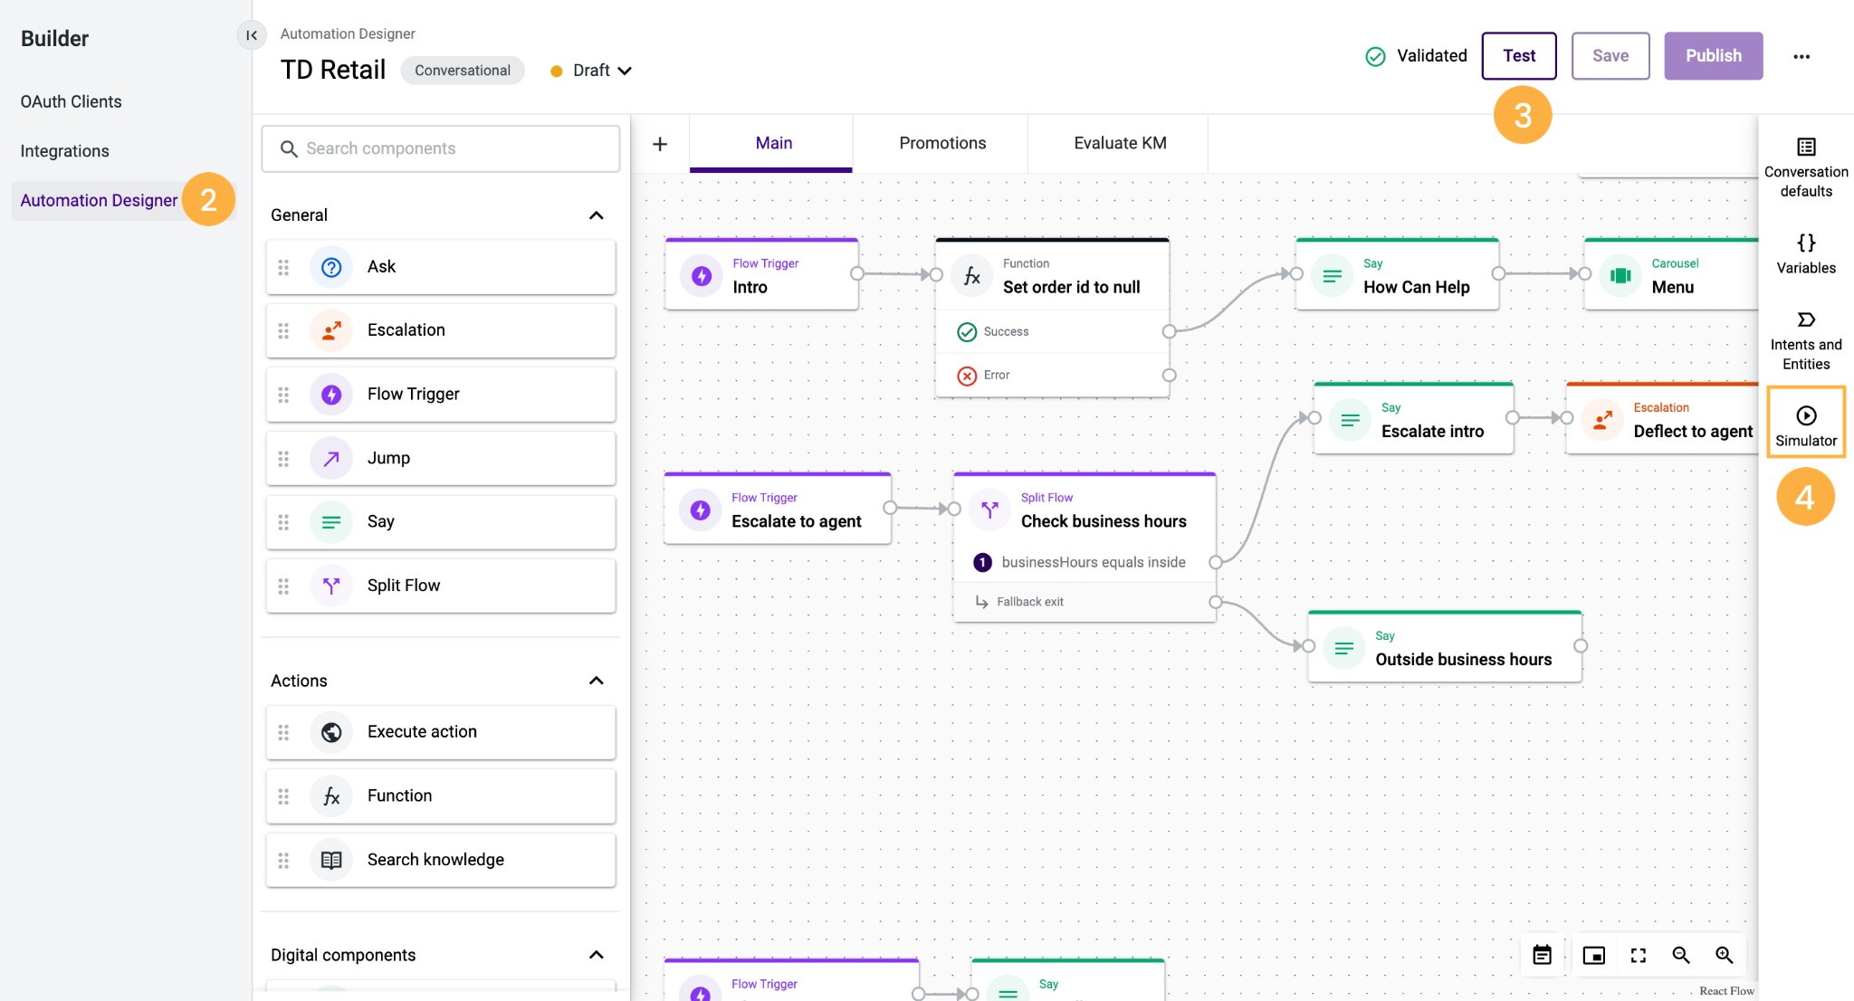Fit the flow view to screen

[x=1638, y=955]
